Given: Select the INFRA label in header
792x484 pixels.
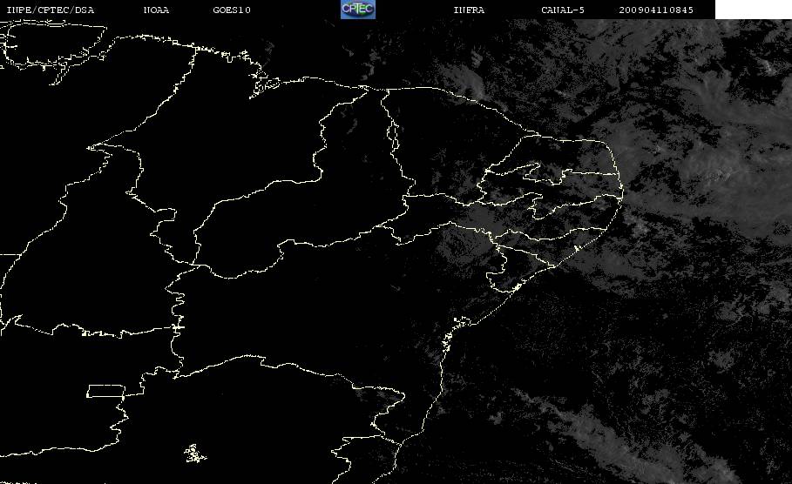Looking at the screenshot, I should tap(469, 10).
